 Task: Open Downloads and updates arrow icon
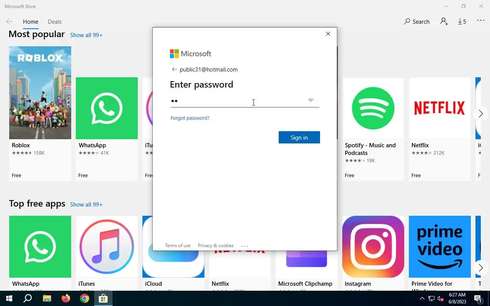click(x=462, y=22)
